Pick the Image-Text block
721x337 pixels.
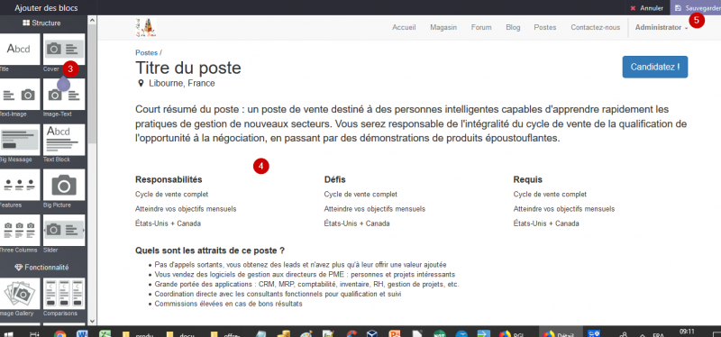[x=64, y=95]
